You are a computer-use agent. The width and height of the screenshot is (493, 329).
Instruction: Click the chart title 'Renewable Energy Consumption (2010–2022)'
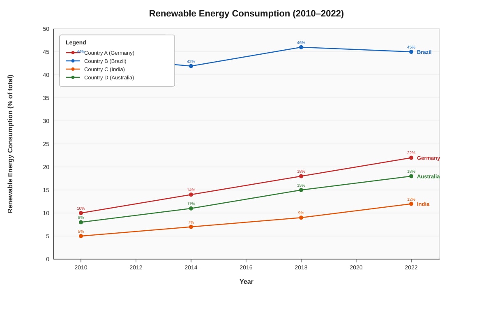point(246,14)
